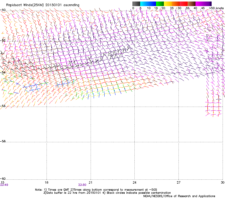Click the gray 0-5 knots color swatch

[x=136, y=4]
